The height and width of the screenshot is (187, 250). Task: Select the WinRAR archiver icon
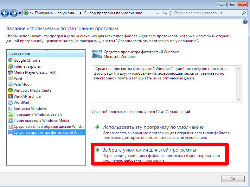pos(10,97)
